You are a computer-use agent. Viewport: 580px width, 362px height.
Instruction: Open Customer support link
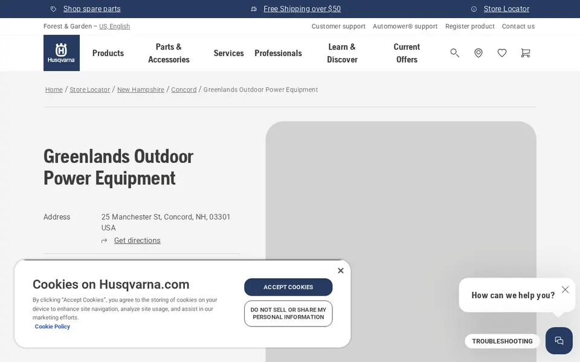point(338,26)
